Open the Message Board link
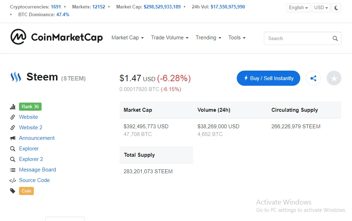 (37, 170)
